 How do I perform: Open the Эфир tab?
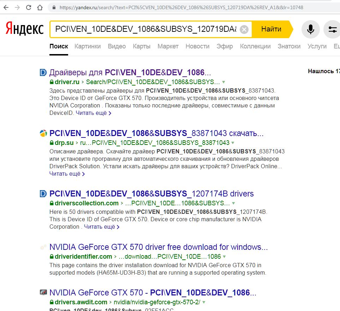pyautogui.click(x=225, y=46)
